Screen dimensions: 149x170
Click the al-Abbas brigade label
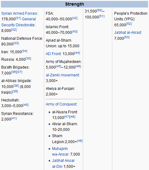(16, 81)
